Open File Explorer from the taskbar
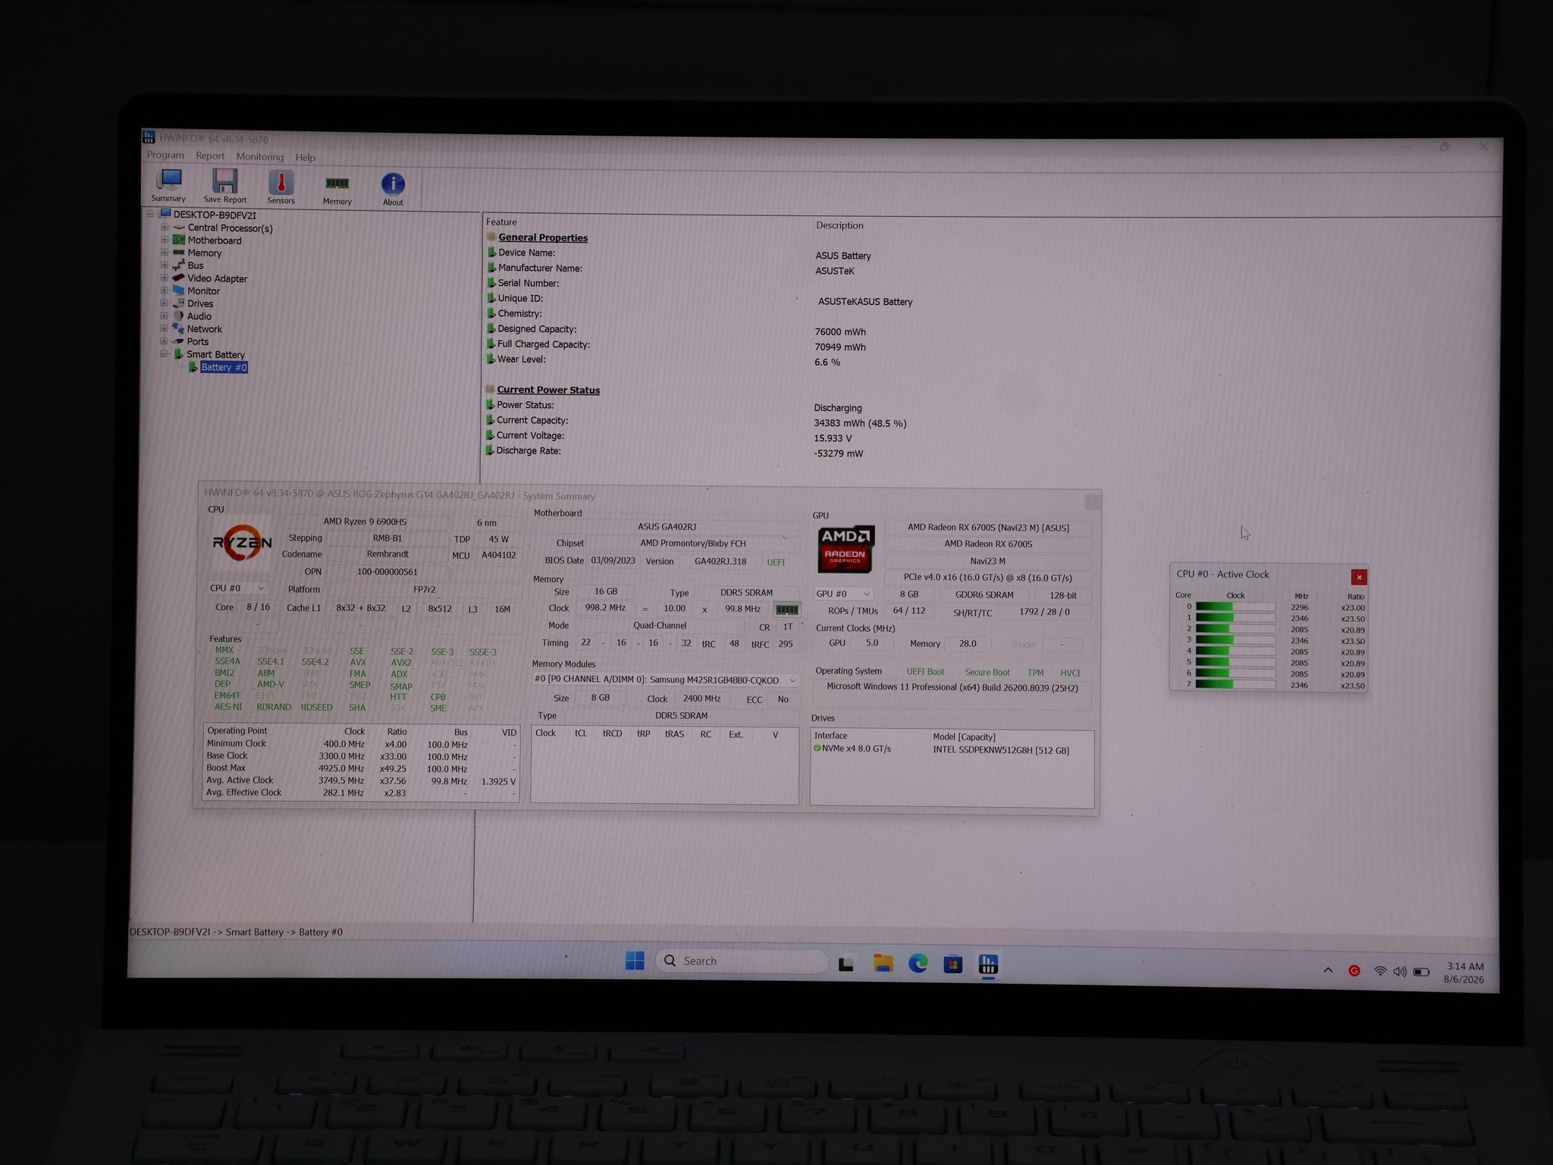The image size is (1553, 1165). (x=883, y=963)
